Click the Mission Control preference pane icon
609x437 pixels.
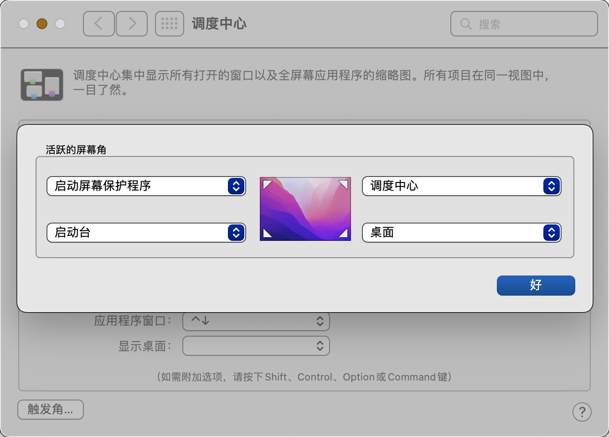coord(41,84)
